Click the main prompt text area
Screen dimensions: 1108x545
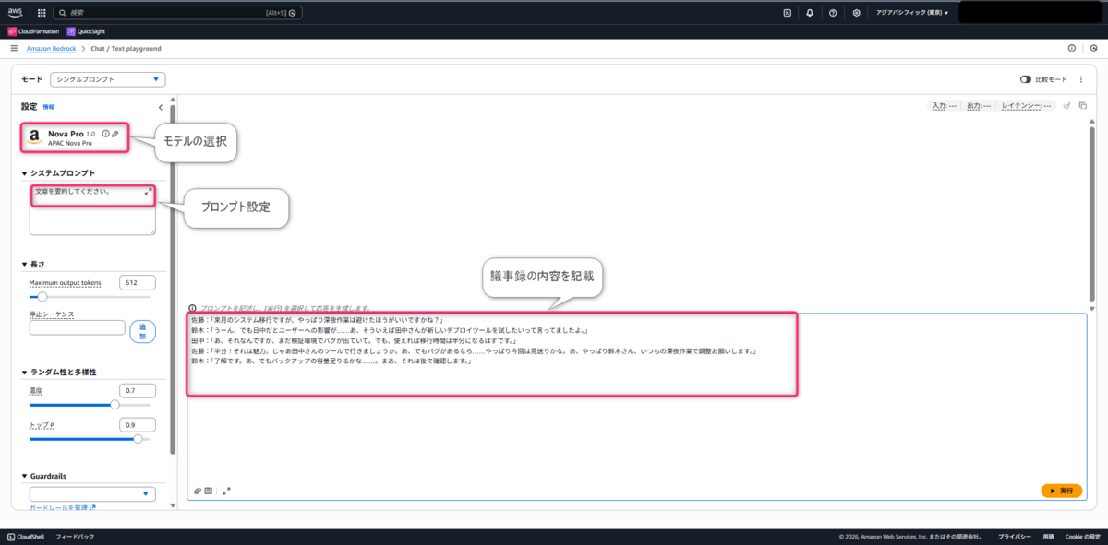638,407
